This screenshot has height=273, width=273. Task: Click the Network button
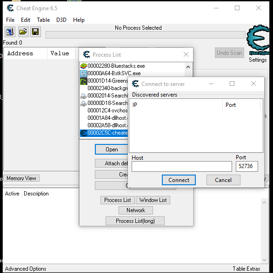(x=136, y=210)
